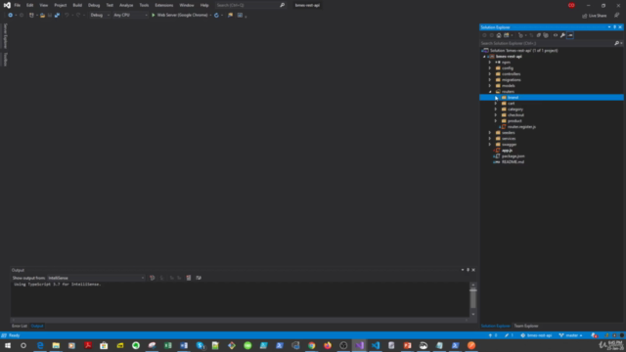Screen dimensions: 626x352
Task: Select the checkout folder
Action: pos(515,115)
